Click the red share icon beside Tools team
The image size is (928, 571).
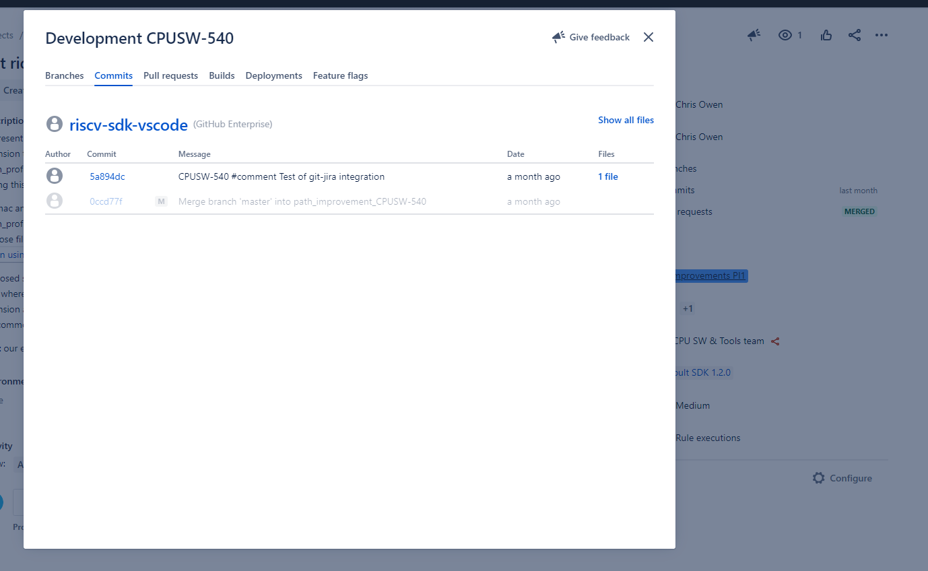[775, 341]
